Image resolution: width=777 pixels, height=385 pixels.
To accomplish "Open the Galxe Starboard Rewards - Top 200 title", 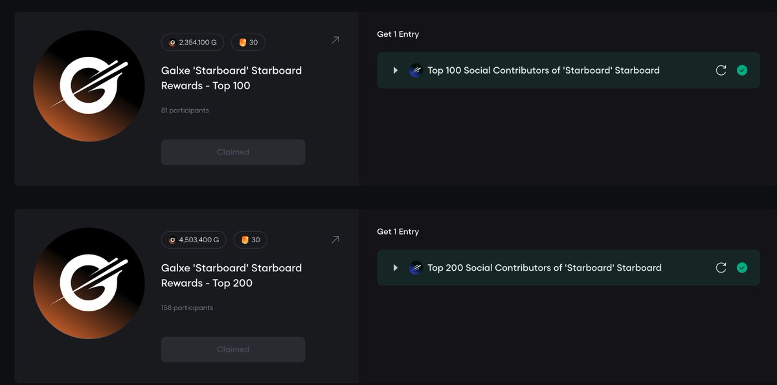I will pyautogui.click(x=231, y=276).
